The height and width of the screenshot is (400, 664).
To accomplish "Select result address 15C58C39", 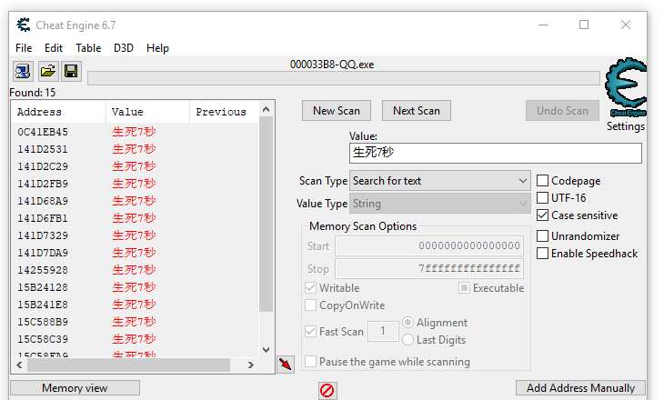I will [x=43, y=339].
